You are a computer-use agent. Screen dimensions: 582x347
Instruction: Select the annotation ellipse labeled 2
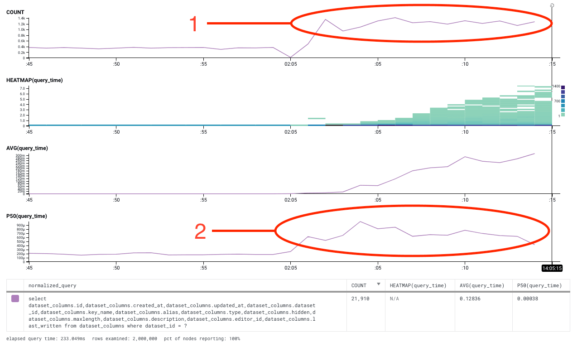[412, 231]
